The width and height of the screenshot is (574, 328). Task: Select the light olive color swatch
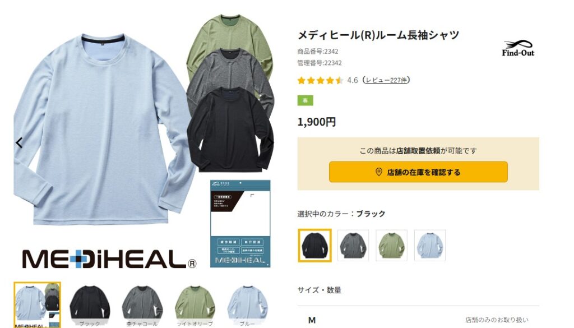392,245
